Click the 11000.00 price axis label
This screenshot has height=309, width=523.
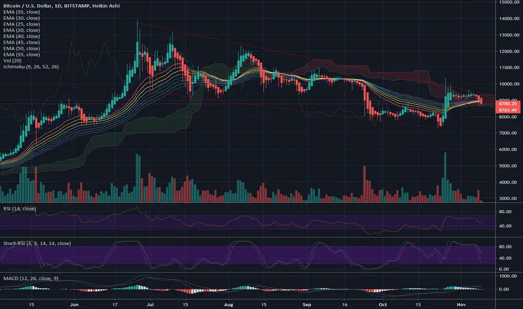click(x=510, y=67)
